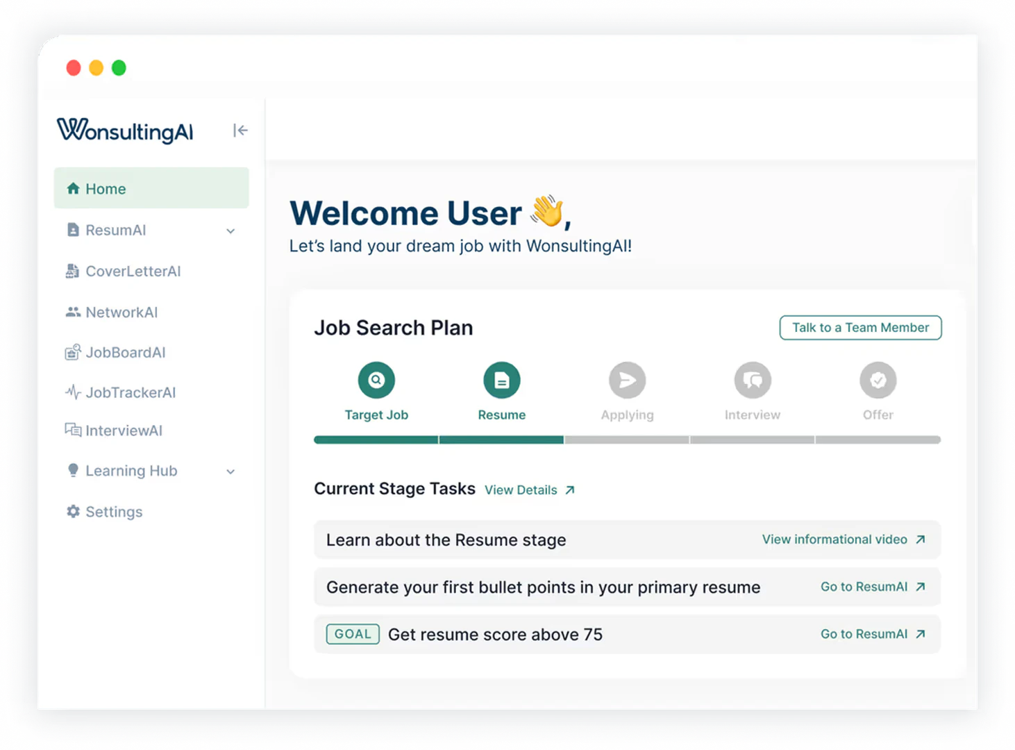1015x750 pixels.
Task: Click the Target Job magnifier stage icon
Action: point(376,380)
